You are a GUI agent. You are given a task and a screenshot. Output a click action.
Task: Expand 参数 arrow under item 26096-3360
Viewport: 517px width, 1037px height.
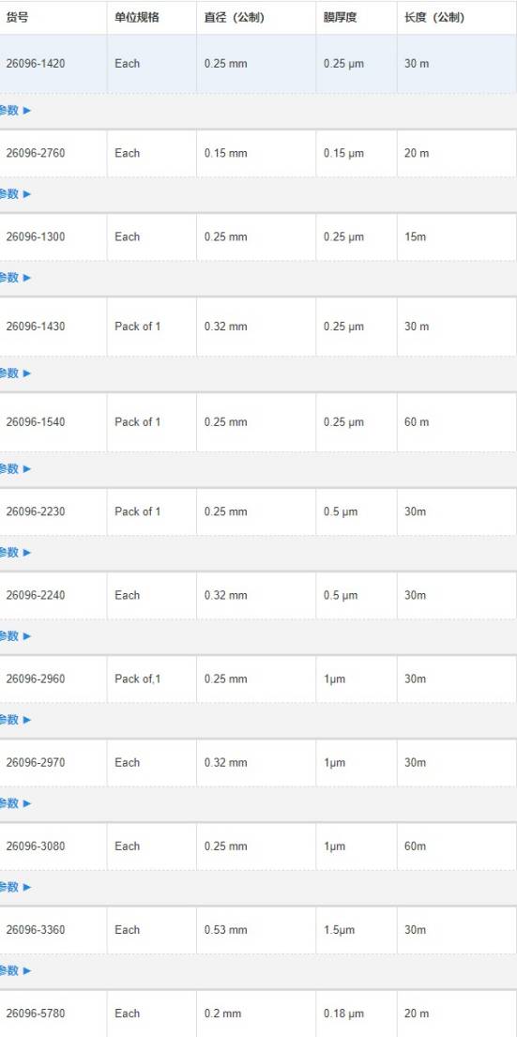15,971
